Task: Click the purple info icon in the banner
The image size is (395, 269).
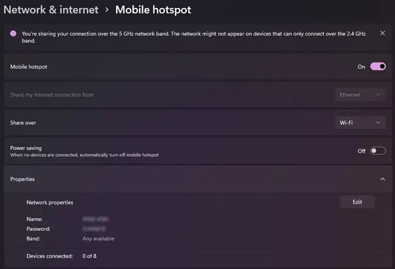Action: point(13,33)
